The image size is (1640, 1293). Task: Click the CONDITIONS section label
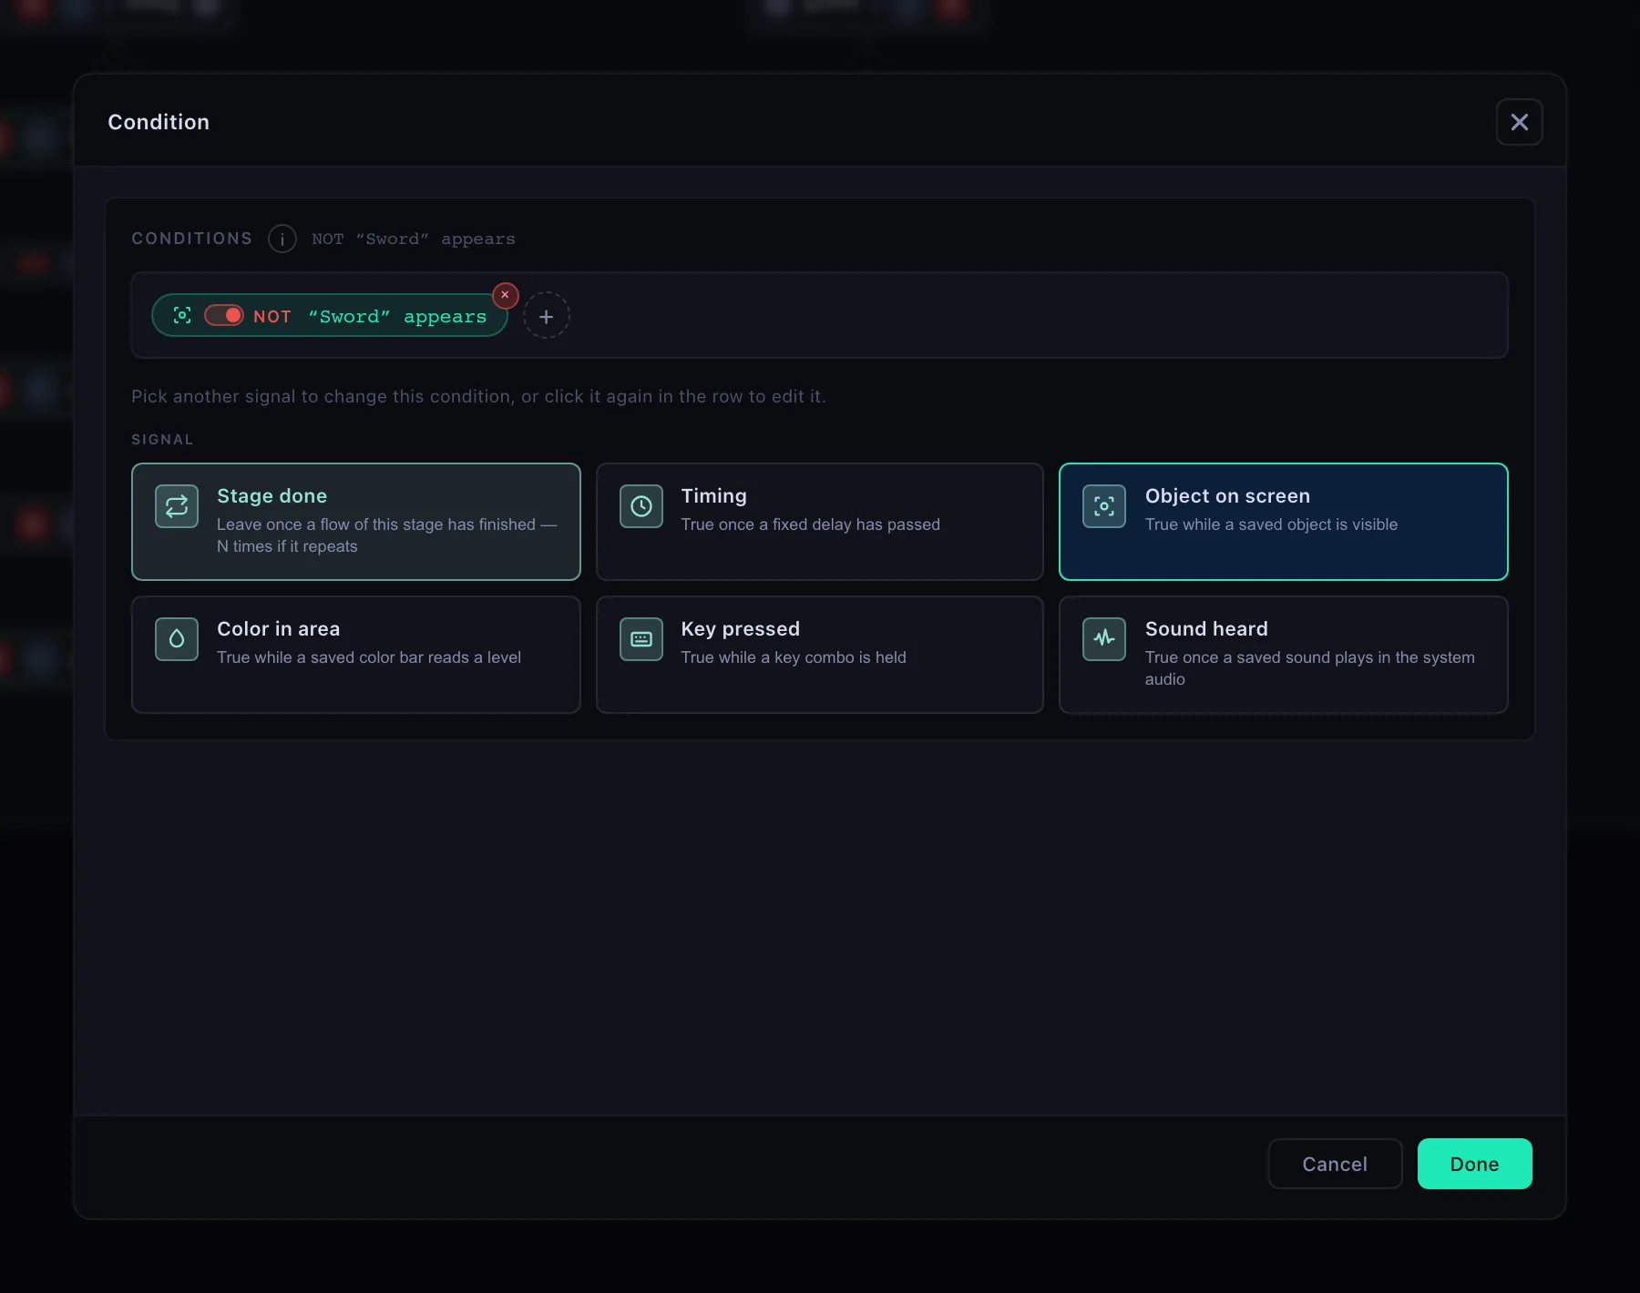(191, 239)
